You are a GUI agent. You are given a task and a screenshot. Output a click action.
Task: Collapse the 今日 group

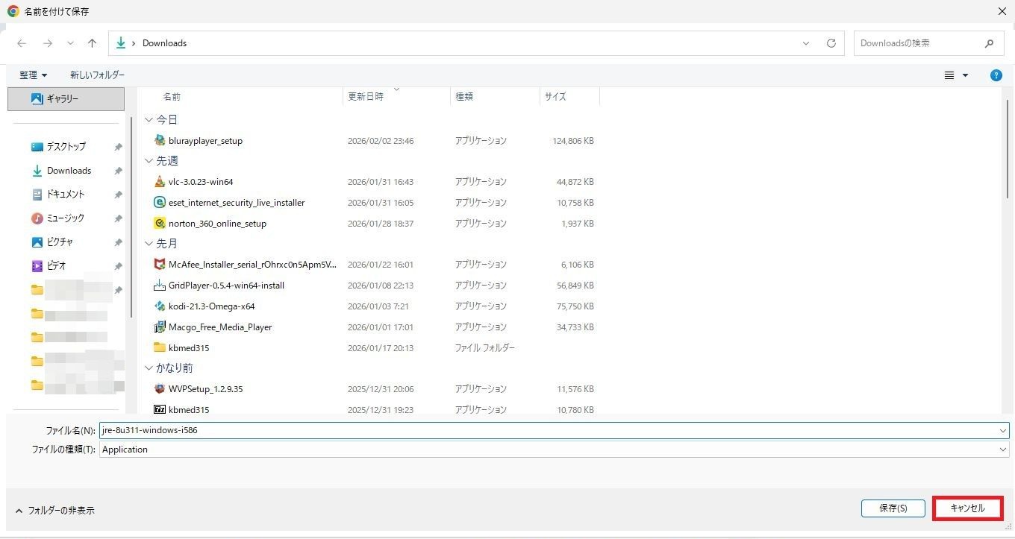[149, 120]
